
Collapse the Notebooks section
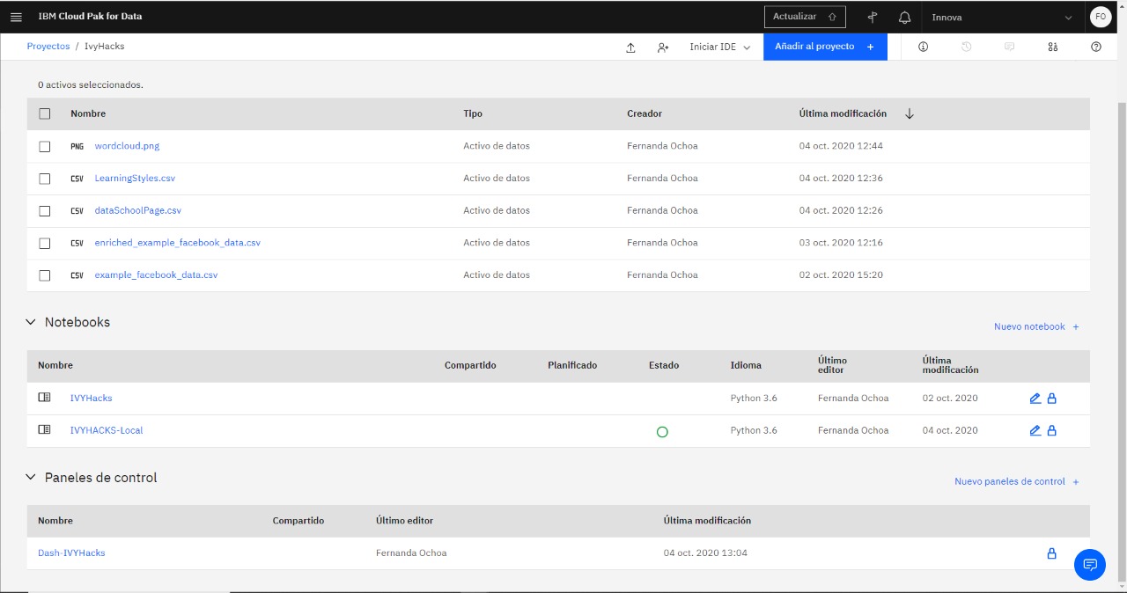(x=32, y=322)
